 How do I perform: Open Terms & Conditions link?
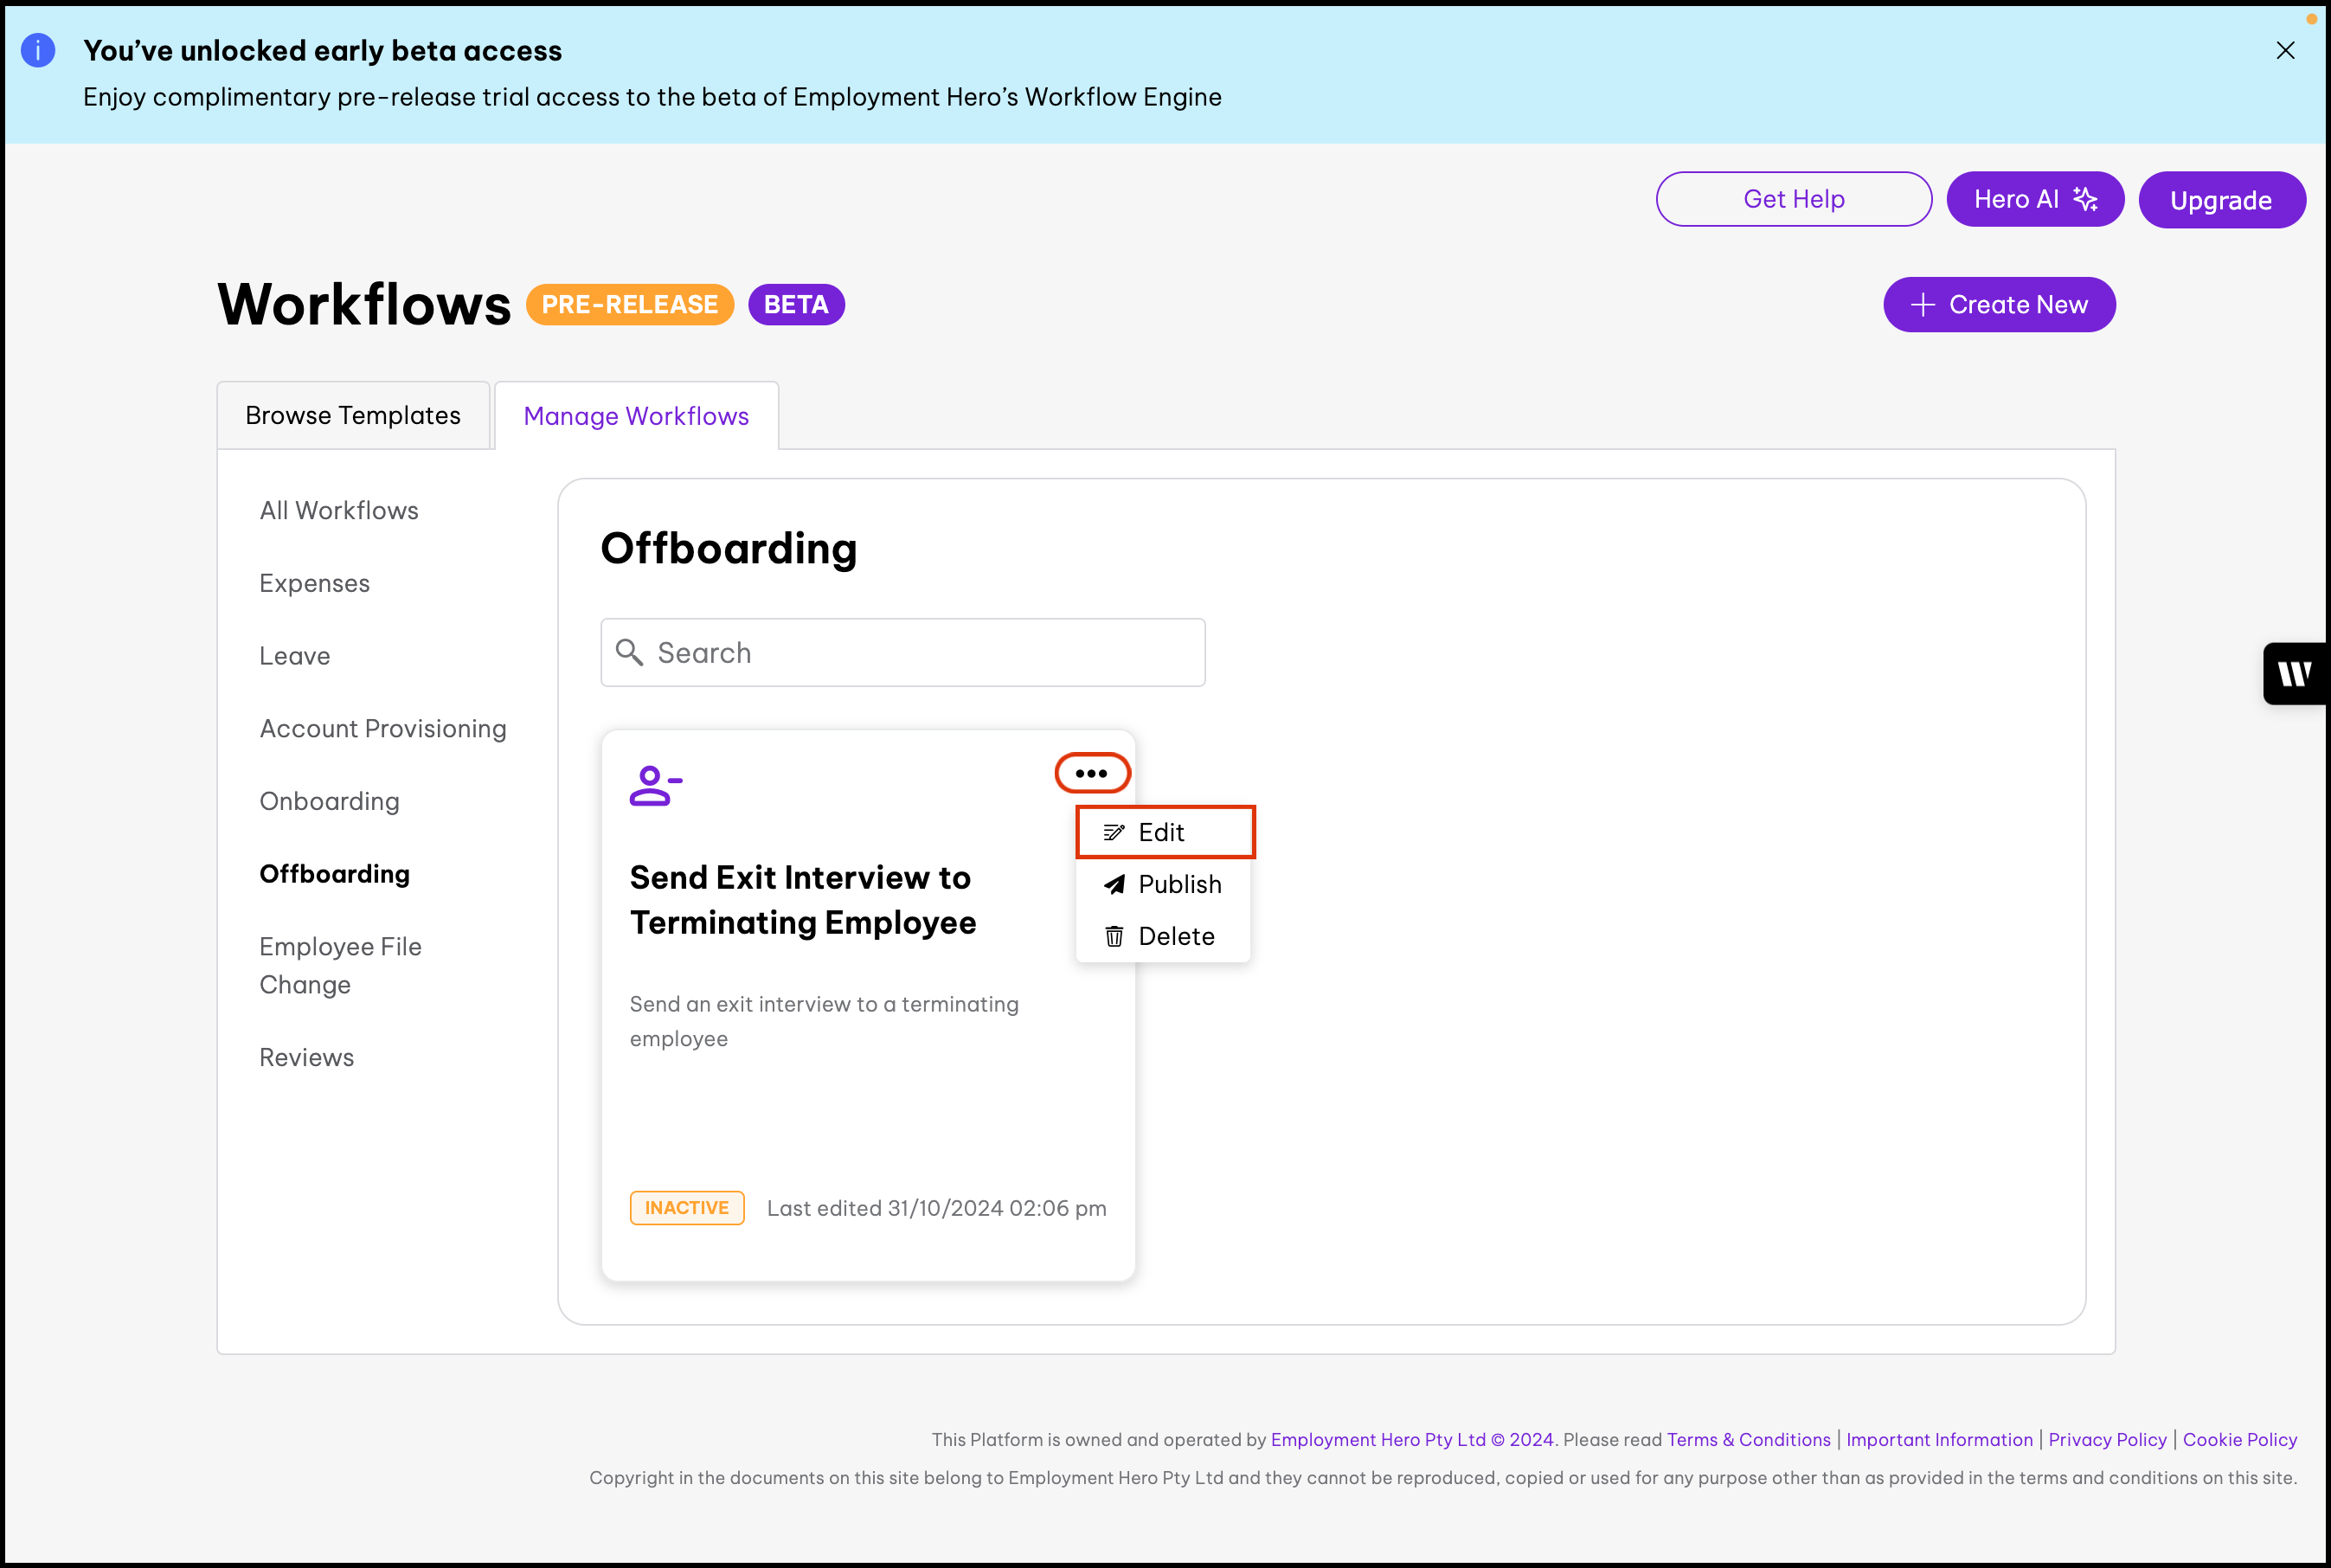1747,1439
